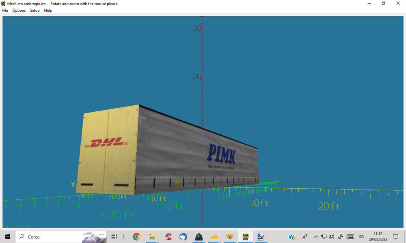Click the Cerca search box in taskbar
The width and height of the screenshot is (406, 243).
[61, 237]
